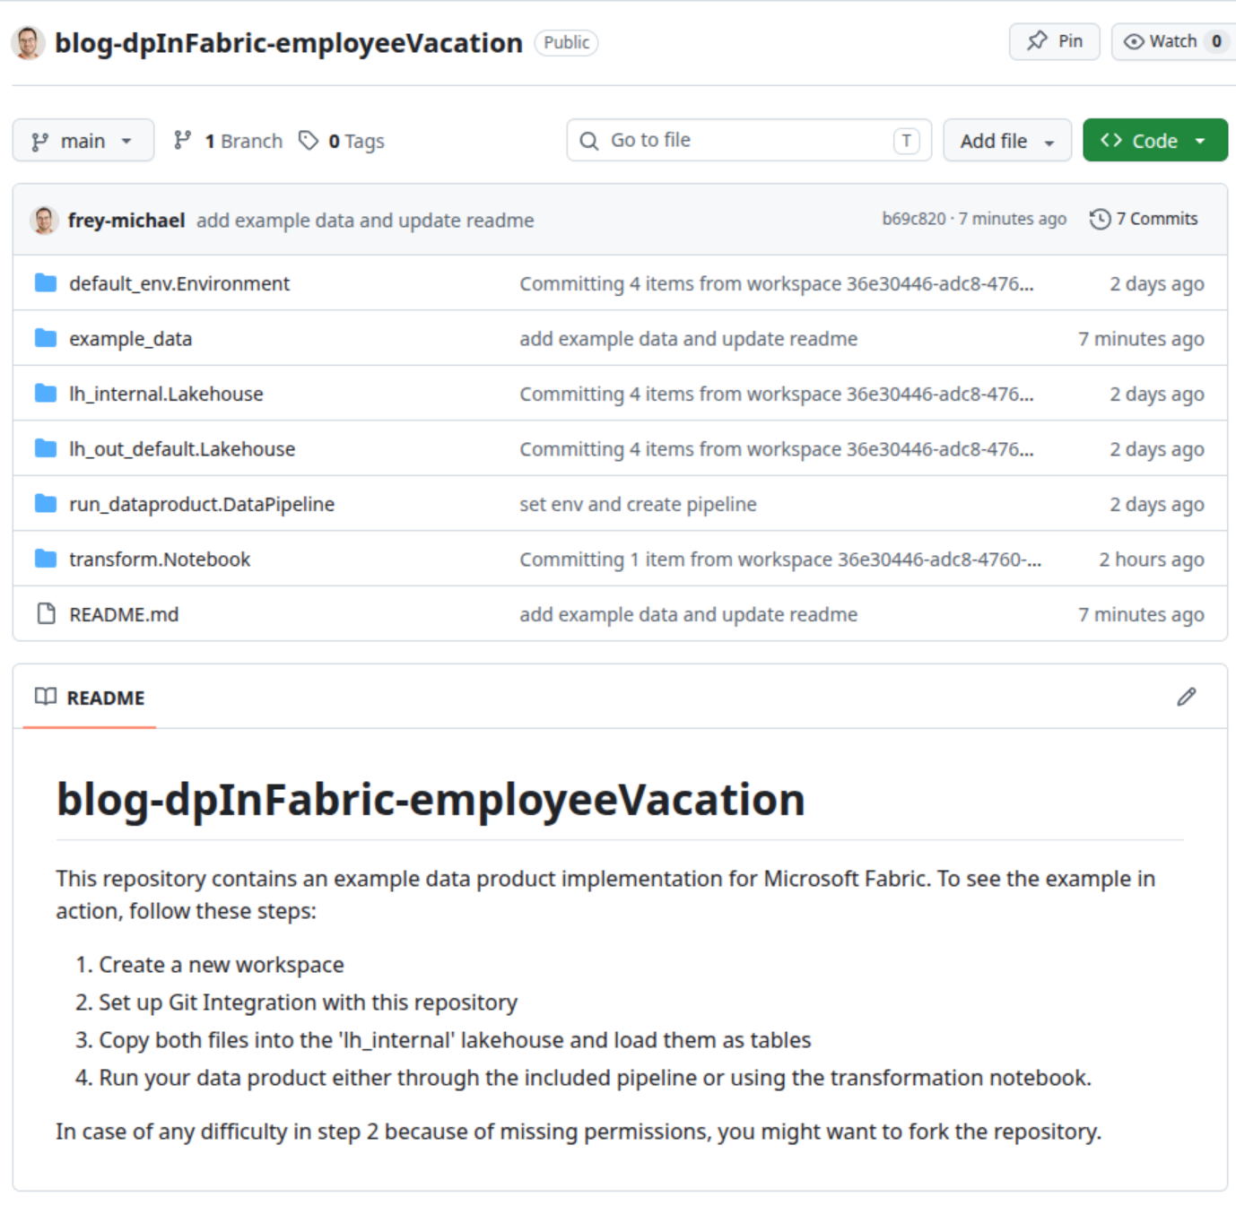Open 'set env and create pipeline' commit message

point(638,504)
